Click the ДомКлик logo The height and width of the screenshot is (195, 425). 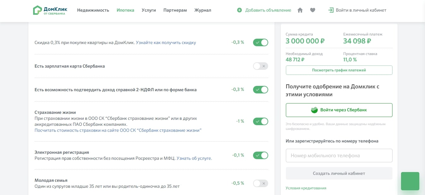click(x=50, y=10)
